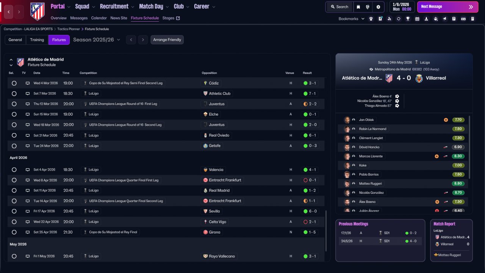The width and height of the screenshot is (485, 273).
Task: Expand the Career menu dropdown
Action: tap(214, 7)
